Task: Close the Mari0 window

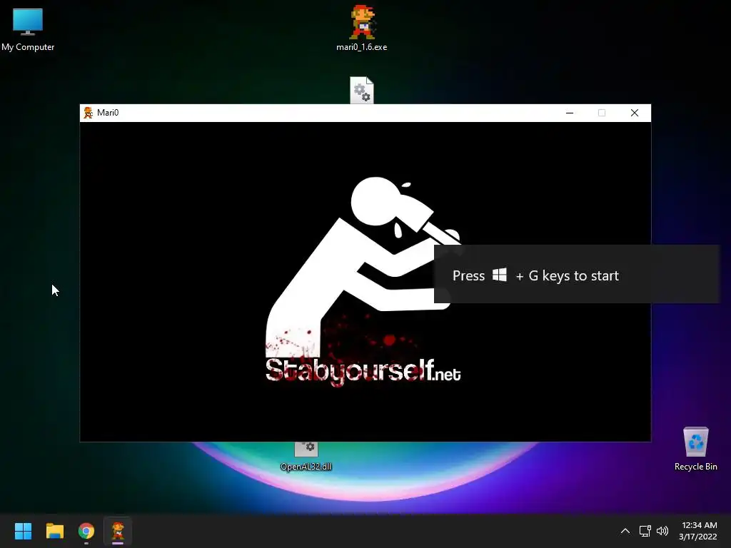Action: 635,113
